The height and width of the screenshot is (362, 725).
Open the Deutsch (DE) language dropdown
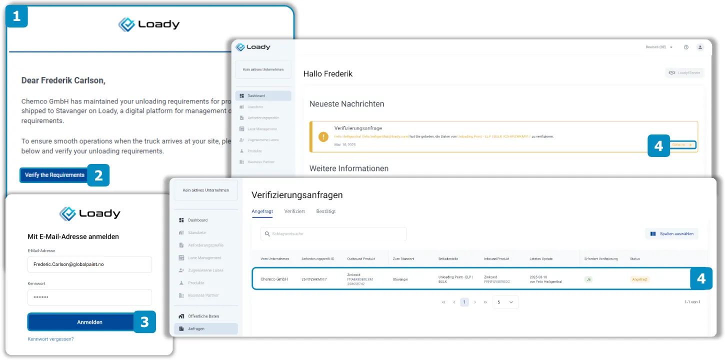[659, 47]
